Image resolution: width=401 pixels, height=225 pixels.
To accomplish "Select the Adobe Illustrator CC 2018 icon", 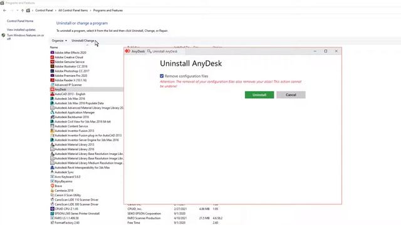I will (x=52, y=66).
